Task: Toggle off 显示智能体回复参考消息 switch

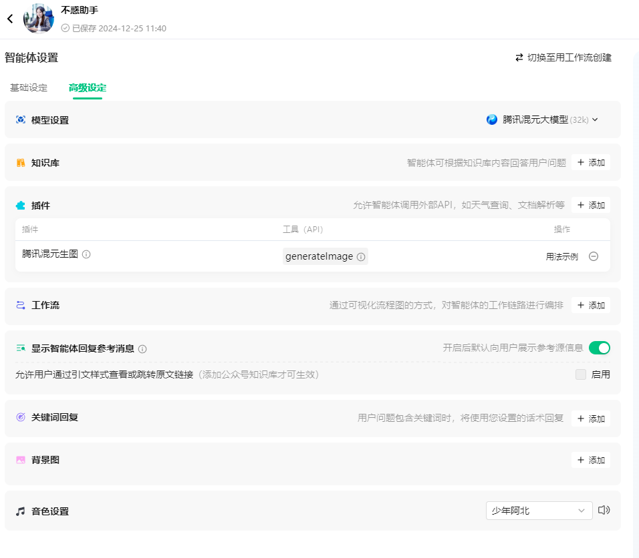Action: pyautogui.click(x=600, y=348)
